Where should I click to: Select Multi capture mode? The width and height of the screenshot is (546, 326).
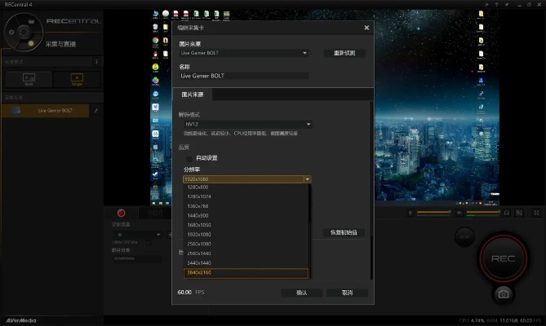click(x=27, y=79)
